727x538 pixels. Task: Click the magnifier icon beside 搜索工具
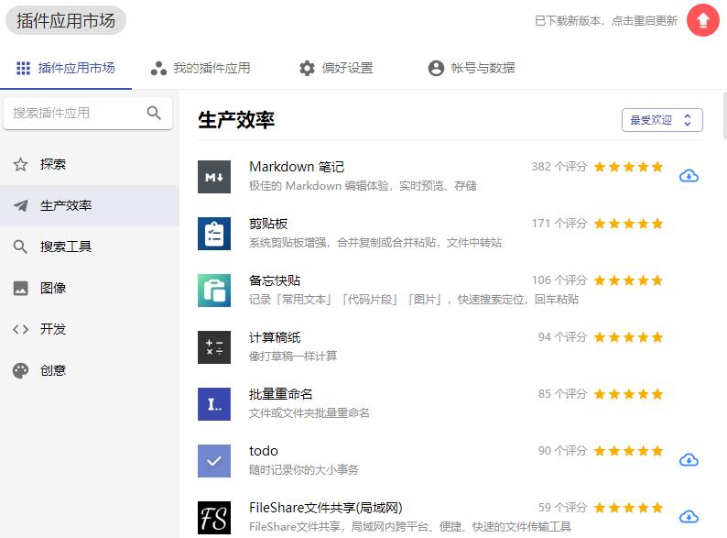[x=20, y=247]
